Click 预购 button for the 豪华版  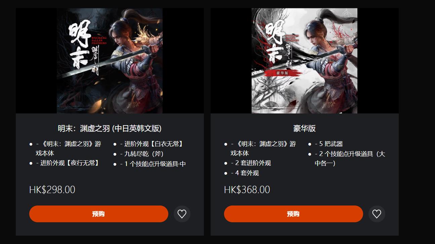tap(293, 214)
